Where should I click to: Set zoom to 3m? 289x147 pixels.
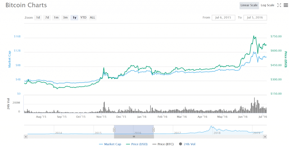pos(65,17)
